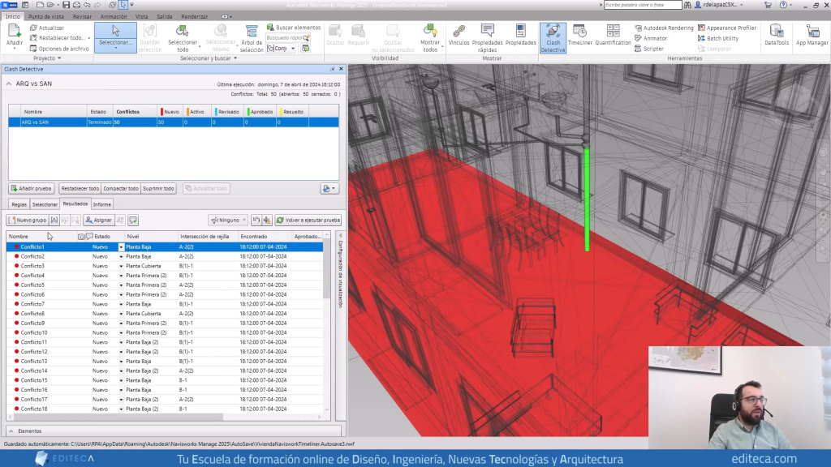Switch to the Revisar ribbon tab
The height and width of the screenshot is (467, 831).
[x=82, y=16]
